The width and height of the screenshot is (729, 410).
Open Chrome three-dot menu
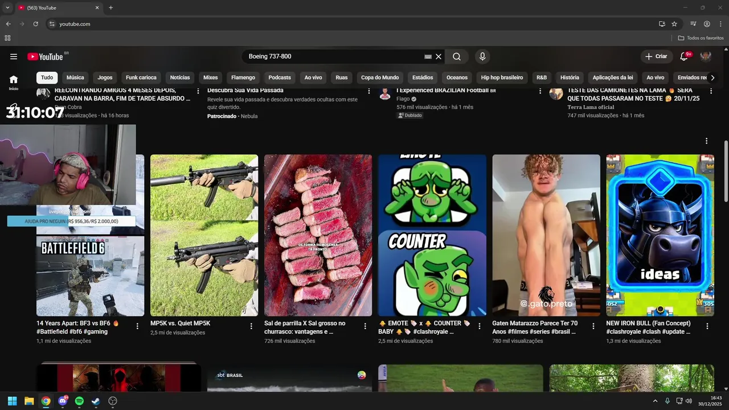point(720,24)
